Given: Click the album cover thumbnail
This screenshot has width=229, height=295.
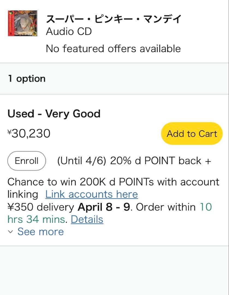Looking at the screenshot, I should [23, 23].
